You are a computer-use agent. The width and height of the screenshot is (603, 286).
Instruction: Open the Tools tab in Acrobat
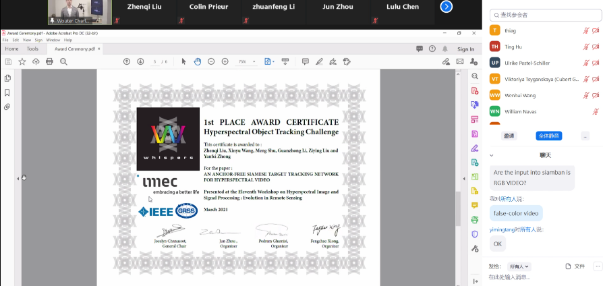click(x=32, y=49)
